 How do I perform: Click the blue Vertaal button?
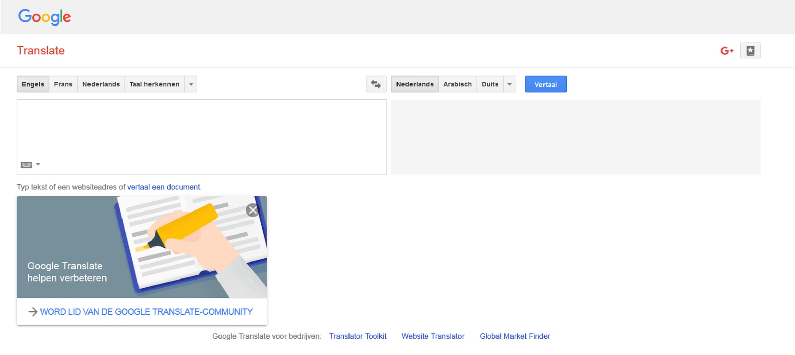[x=546, y=84]
